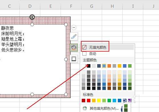159x112 pixels.
Task: Select column G header
Action: pos(92,6)
